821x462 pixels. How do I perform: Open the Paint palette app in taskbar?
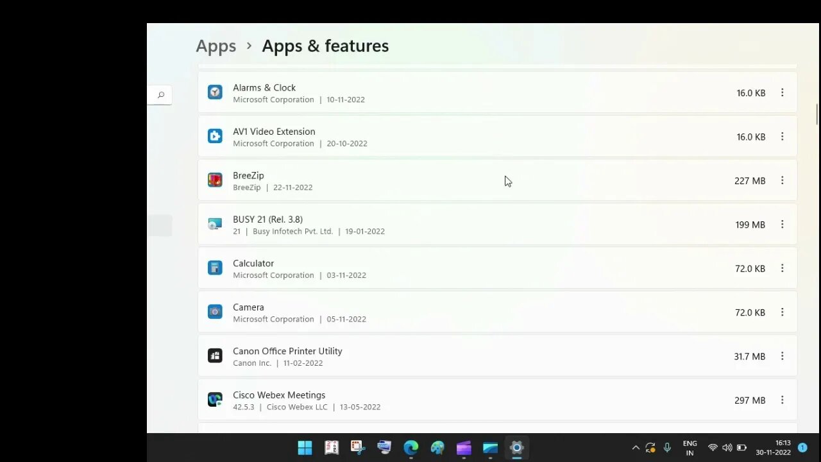(437, 447)
